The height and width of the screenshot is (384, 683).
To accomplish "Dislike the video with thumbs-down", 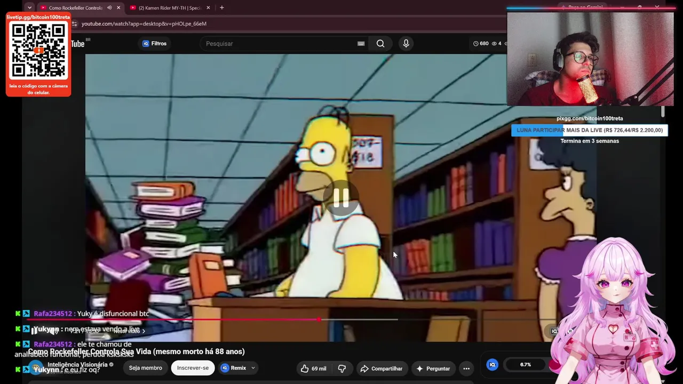I will 342,369.
